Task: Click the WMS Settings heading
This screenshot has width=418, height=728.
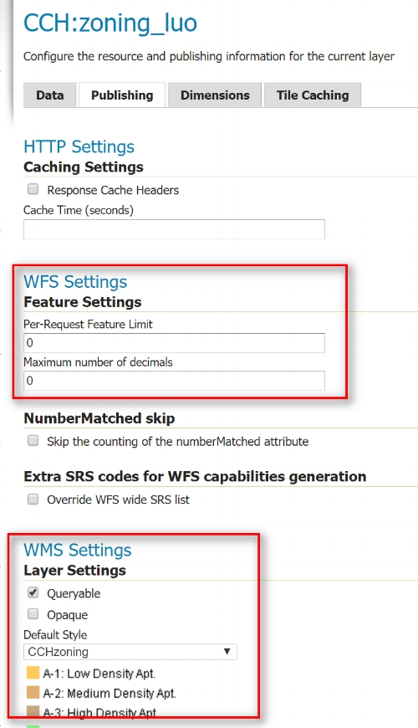Action: (x=78, y=550)
